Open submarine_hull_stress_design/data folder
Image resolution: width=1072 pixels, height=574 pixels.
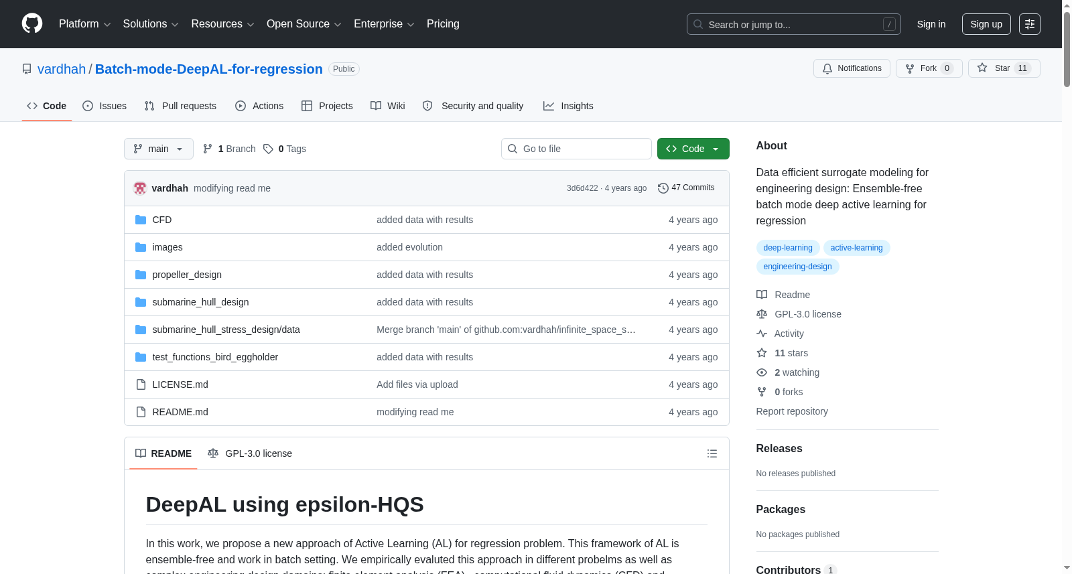pos(226,330)
